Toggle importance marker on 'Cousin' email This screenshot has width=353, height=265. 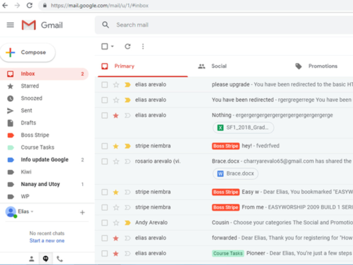pos(128,223)
